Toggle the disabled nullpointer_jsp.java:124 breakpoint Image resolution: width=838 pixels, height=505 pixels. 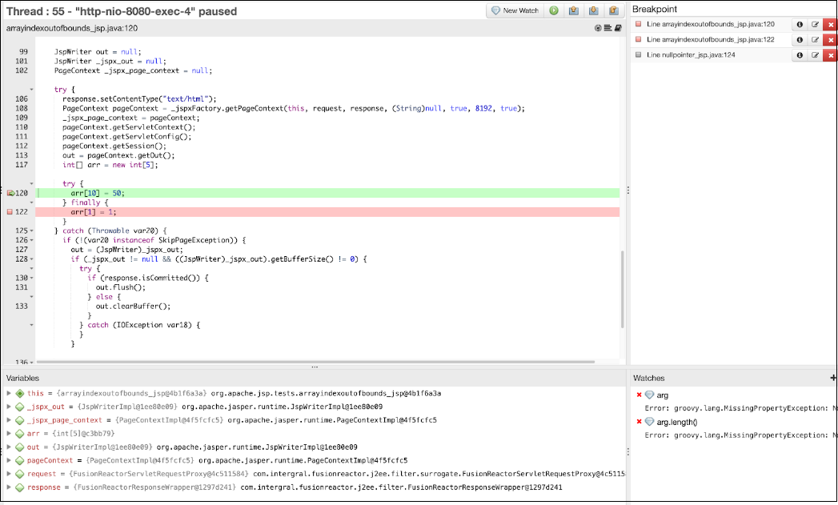coord(638,55)
